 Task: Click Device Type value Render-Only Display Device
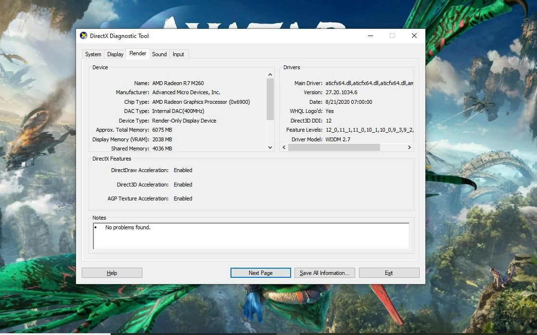(x=184, y=121)
